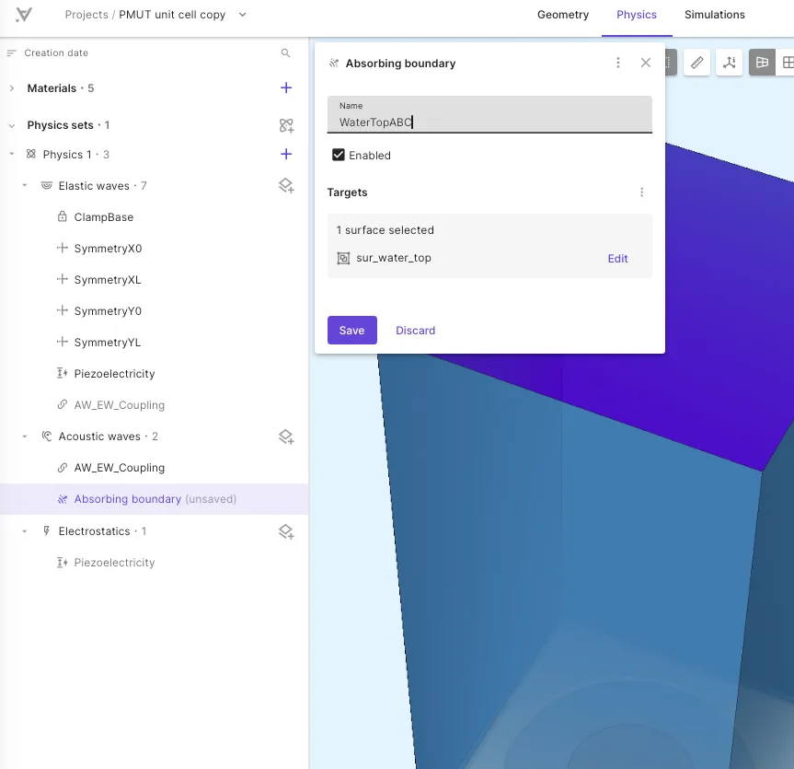Add an interaction to Elastic waves
This screenshot has width=794, height=769.
coord(286,185)
